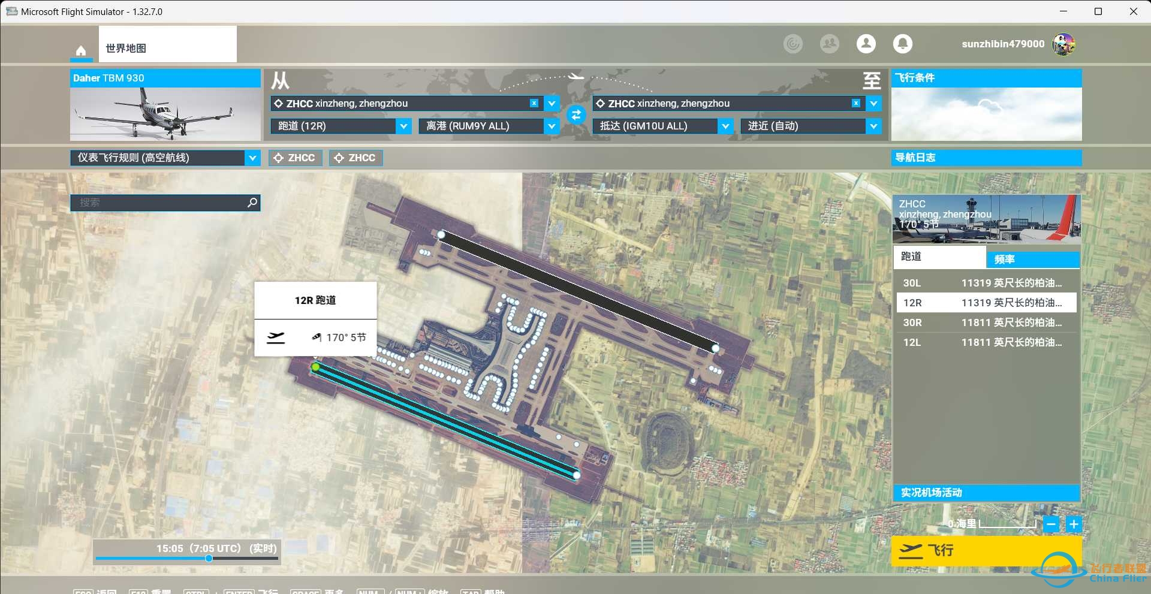Viewport: 1151px width, 594px height.
Task: Open the 仪表飞行规则 flight rules dropdown
Action: 165,158
